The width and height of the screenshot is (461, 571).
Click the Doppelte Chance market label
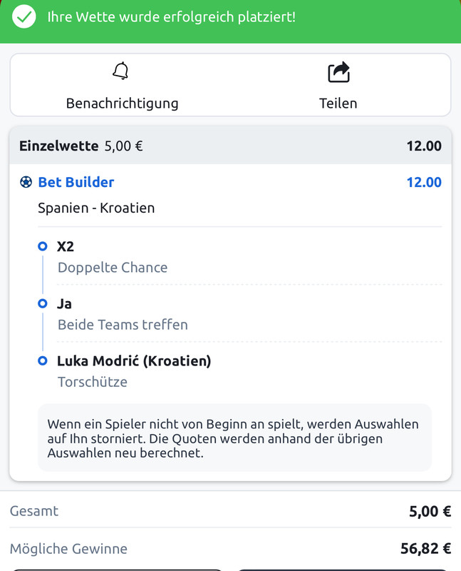coord(113,268)
